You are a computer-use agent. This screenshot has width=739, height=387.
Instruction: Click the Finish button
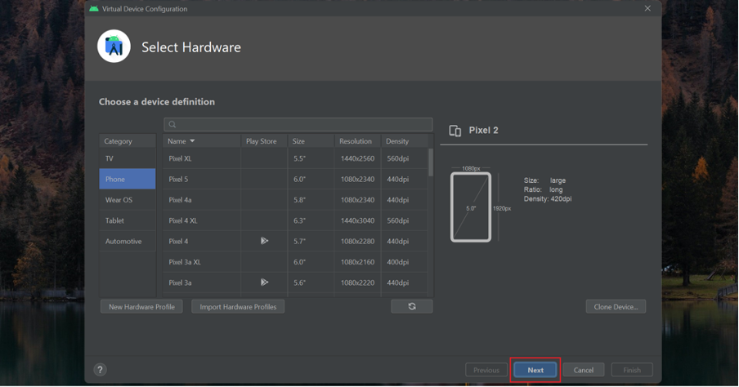pyautogui.click(x=632, y=370)
